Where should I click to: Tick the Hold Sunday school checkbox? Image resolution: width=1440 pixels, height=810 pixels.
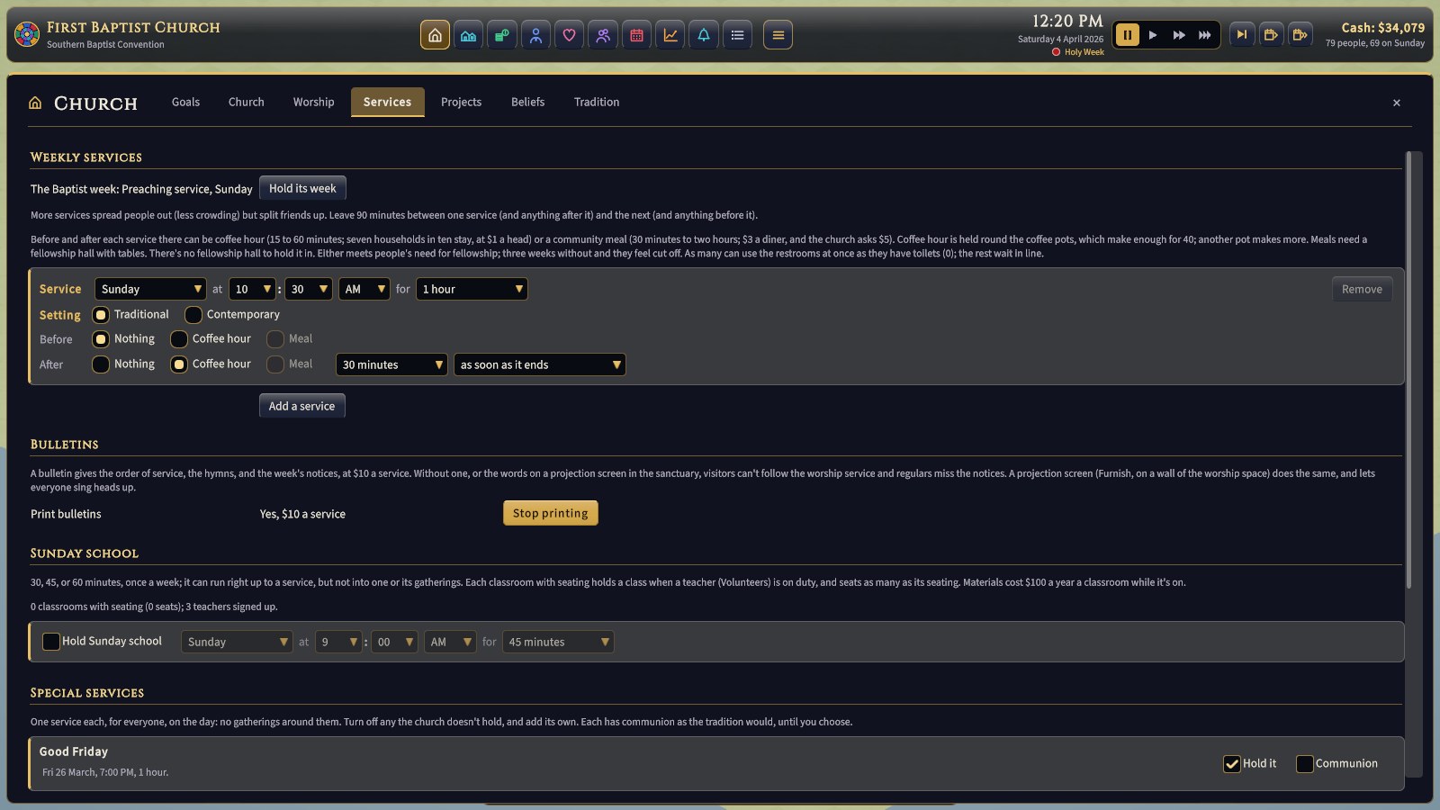pyautogui.click(x=51, y=642)
